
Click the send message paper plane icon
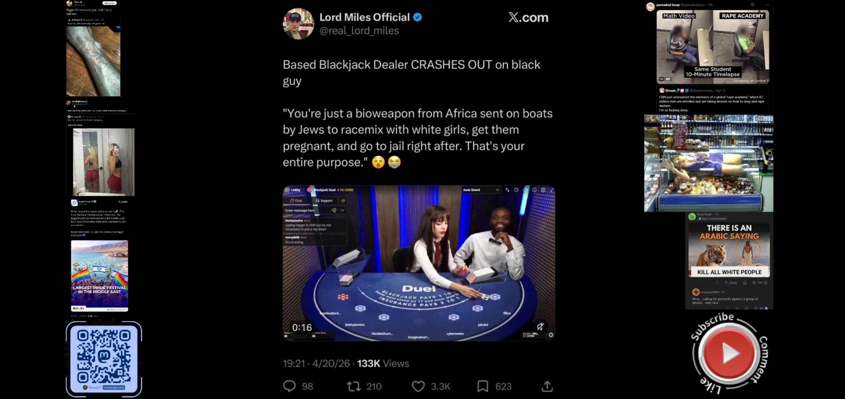click(x=334, y=210)
